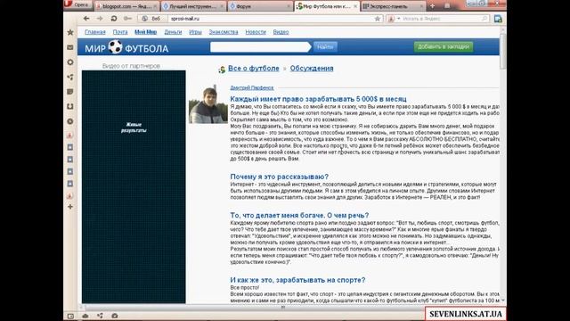Image resolution: width=570 pixels, height=321 pixels.
Task: Click the green Добавить в закладки button
Action: 444,46
